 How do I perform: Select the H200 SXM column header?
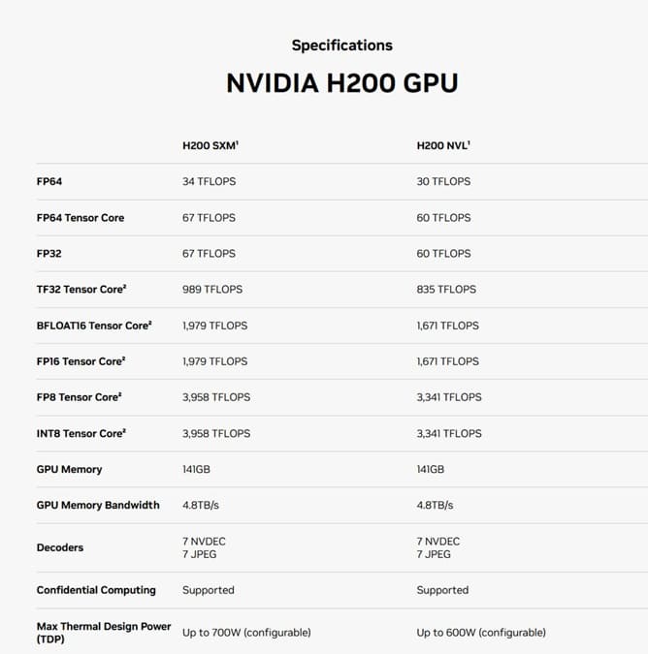pyautogui.click(x=211, y=145)
